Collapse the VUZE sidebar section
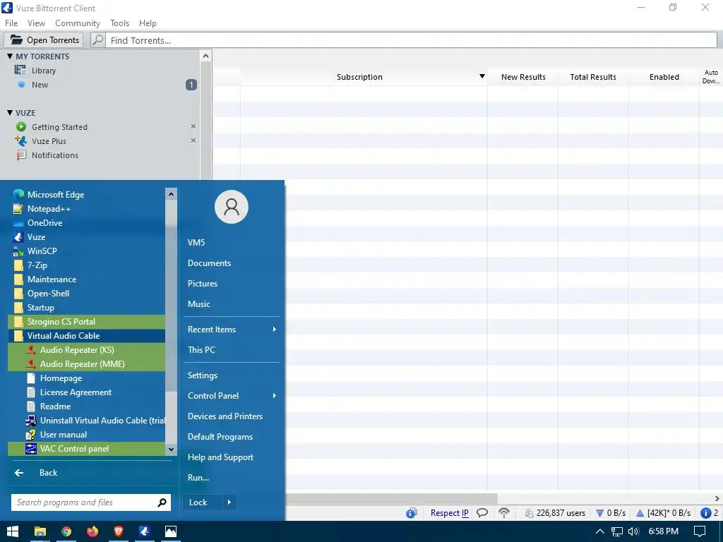The image size is (723, 542). coord(10,112)
